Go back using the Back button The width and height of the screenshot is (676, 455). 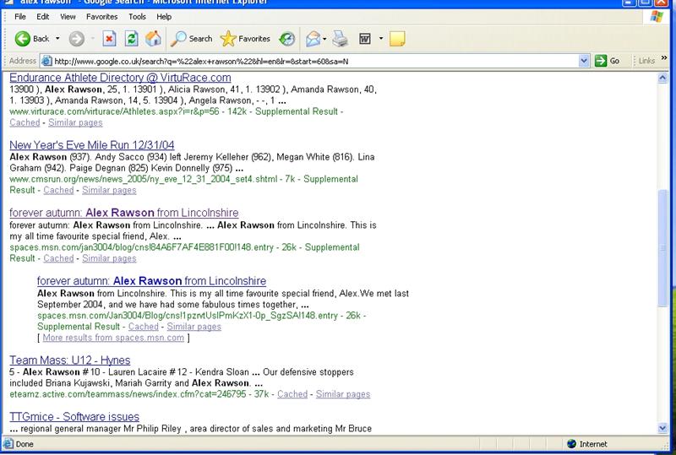[32, 39]
